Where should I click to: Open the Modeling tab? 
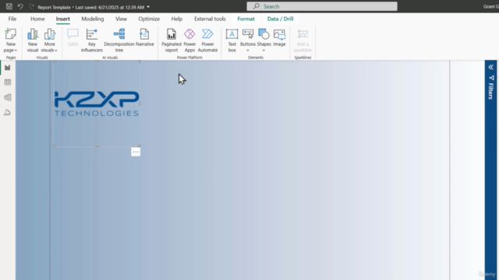93,19
